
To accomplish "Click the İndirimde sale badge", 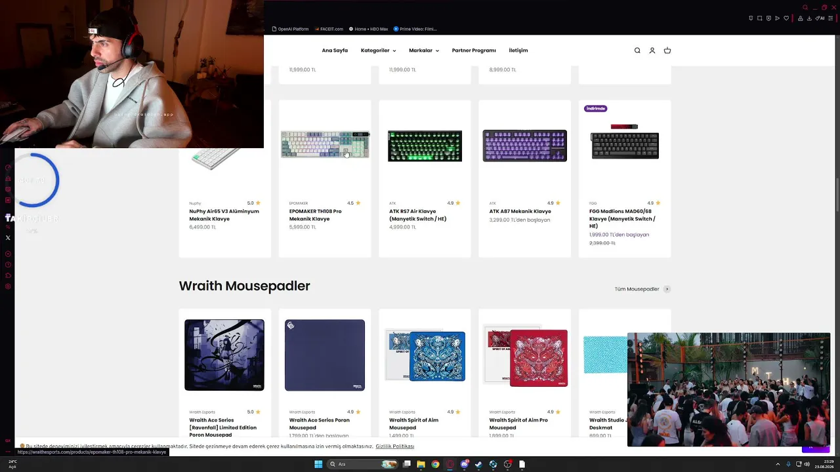I will [596, 108].
